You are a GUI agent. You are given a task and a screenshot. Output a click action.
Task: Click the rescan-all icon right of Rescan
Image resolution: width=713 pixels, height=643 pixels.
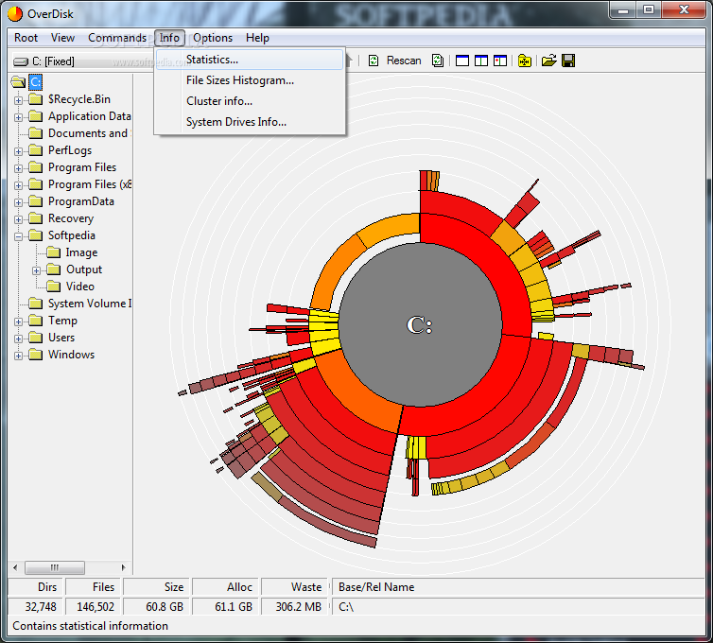(x=438, y=61)
